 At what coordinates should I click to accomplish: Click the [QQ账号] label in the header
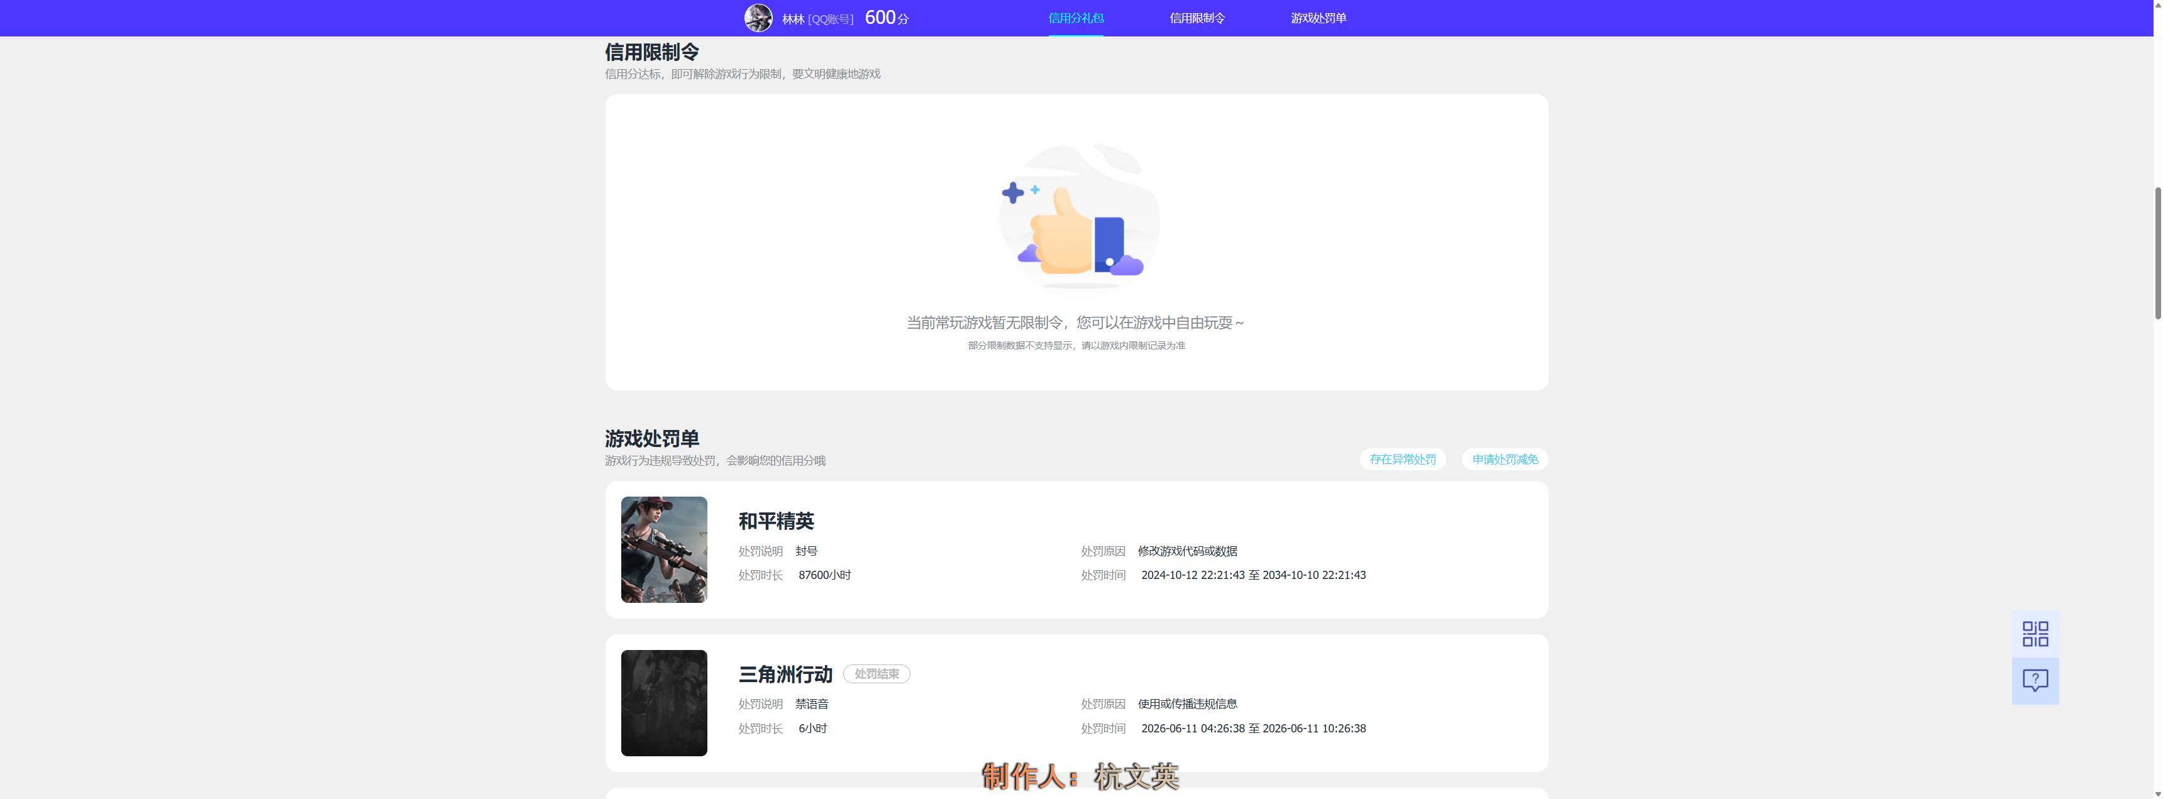click(x=831, y=19)
